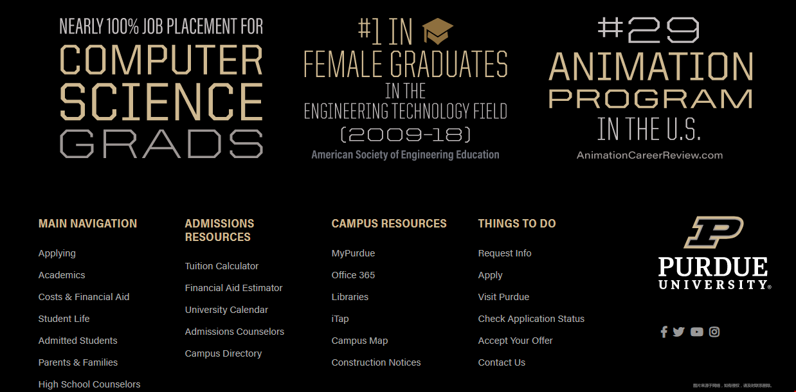Open the Applying link
This screenshot has height=392, width=796.
click(x=57, y=253)
